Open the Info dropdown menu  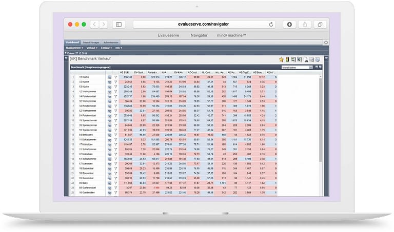click(119, 48)
